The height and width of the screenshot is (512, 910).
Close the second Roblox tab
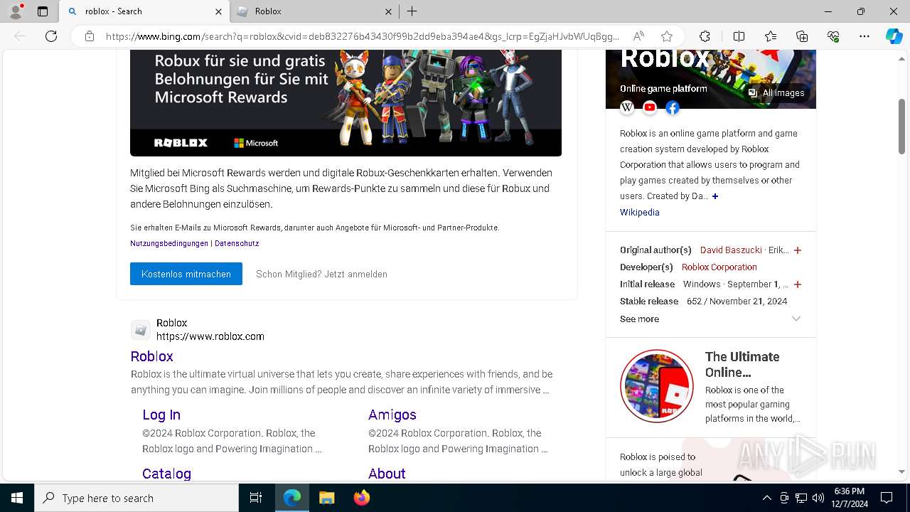point(388,11)
